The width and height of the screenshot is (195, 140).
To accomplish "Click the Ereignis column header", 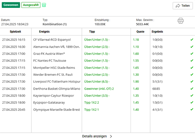I will click(x=44, y=32).
